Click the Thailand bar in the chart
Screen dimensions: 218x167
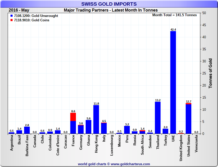[158, 118]
